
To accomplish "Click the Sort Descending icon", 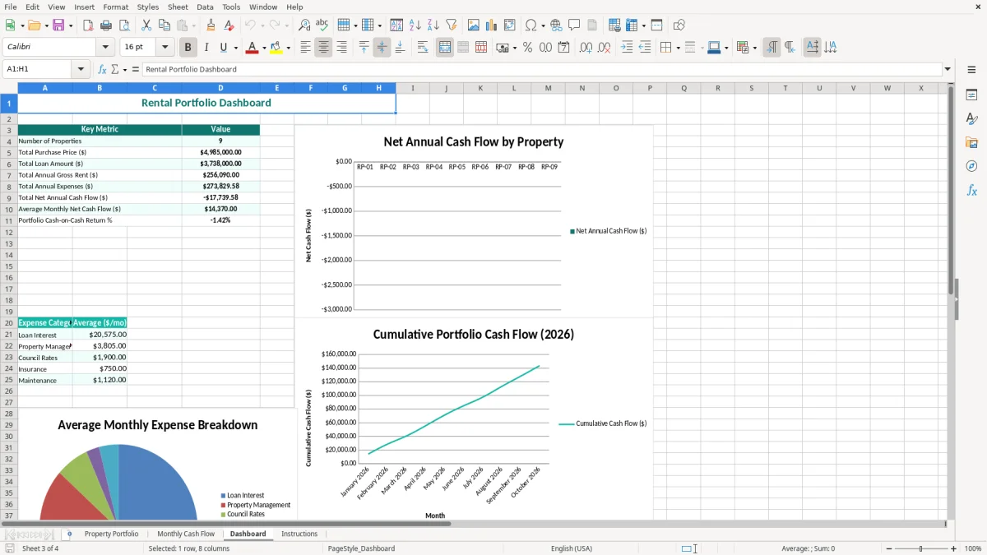I will coord(433,25).
